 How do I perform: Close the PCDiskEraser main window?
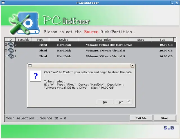point(177,3)
